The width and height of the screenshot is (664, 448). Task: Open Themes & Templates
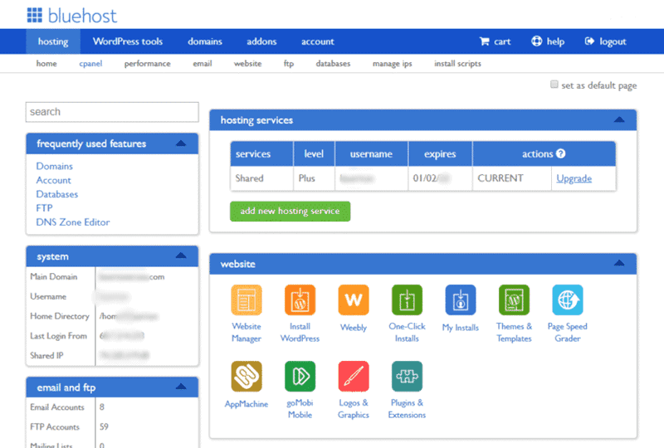[x=514, y=299]
